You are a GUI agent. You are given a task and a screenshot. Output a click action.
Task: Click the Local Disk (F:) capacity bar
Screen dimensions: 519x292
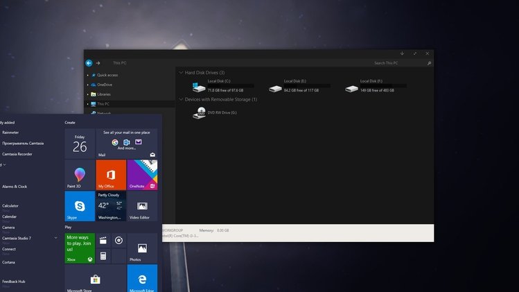[x=383, y=86]
